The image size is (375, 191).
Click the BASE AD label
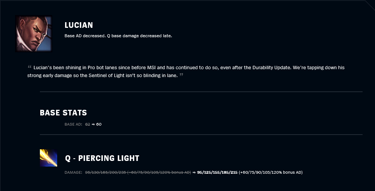[x=73, y=124]
